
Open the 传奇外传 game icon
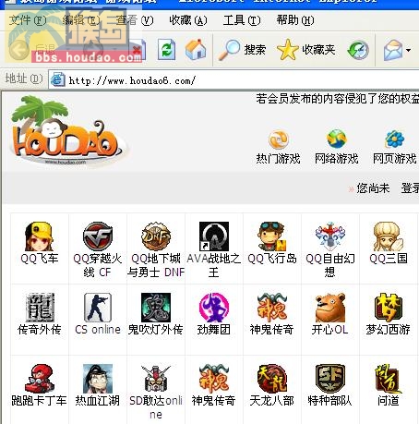coord(40,308)
